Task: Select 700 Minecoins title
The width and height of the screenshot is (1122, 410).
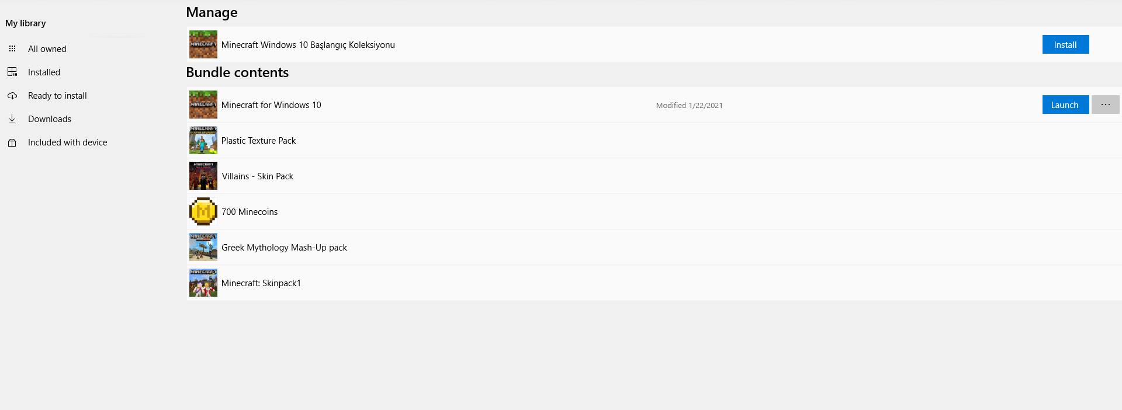Action: (250, 212)
